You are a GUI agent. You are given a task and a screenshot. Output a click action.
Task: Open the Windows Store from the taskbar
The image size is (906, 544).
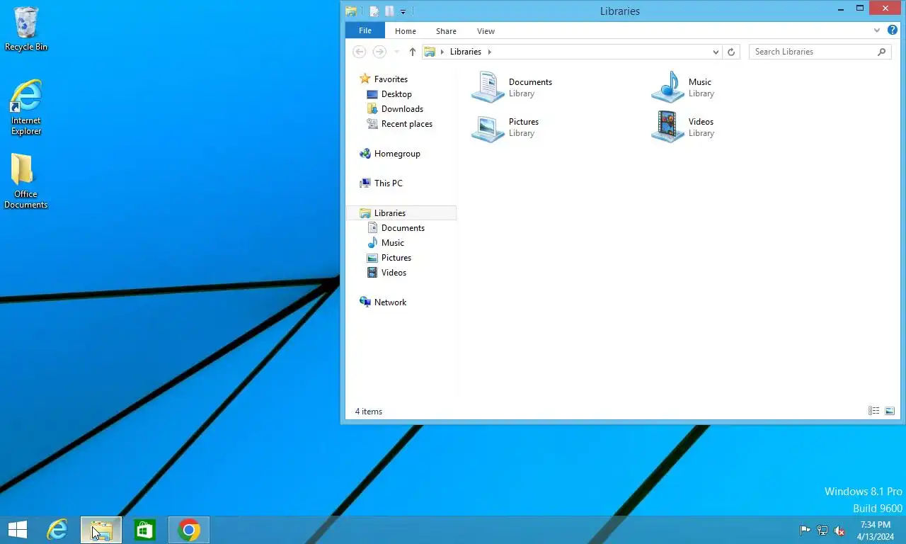[145, 530]
